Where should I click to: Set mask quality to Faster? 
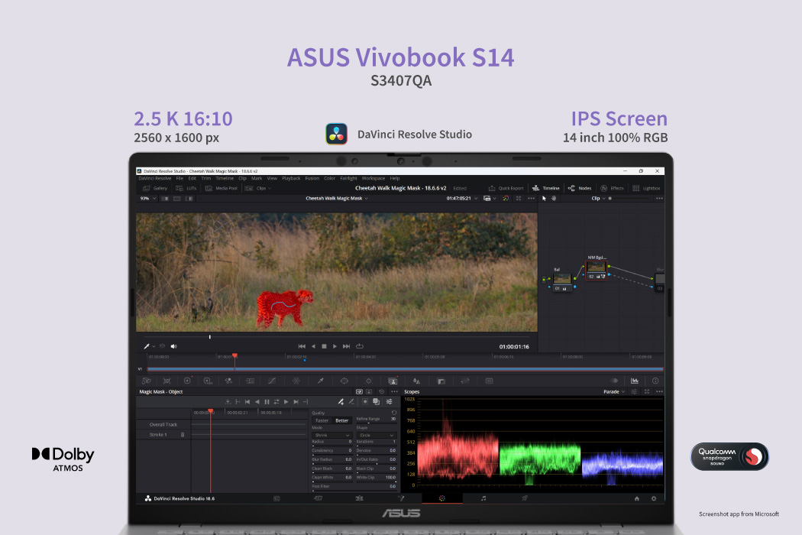point(322,421)
